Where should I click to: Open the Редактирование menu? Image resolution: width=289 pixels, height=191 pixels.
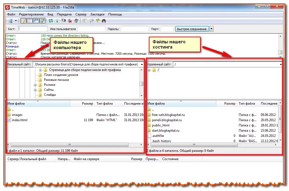click(31, 14)
